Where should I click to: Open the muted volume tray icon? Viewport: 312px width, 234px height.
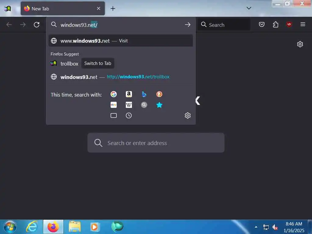pyautogui.click(x=275, y=227)
